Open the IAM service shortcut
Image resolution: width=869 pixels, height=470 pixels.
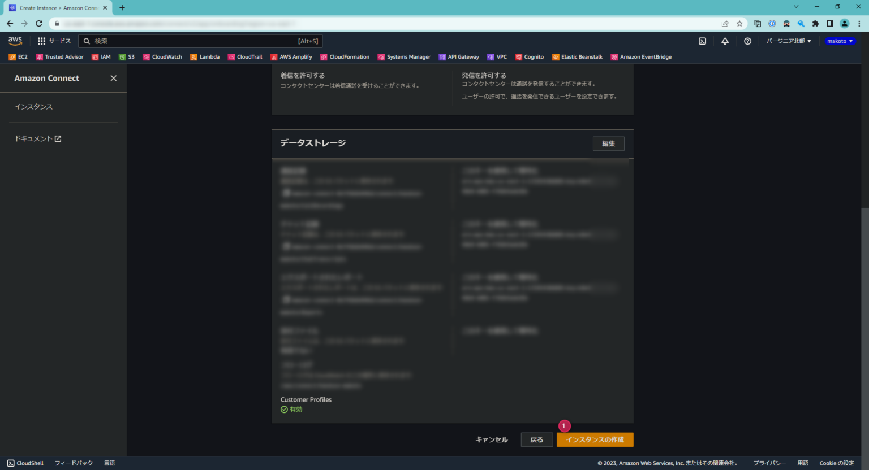(x=101, y=56)
